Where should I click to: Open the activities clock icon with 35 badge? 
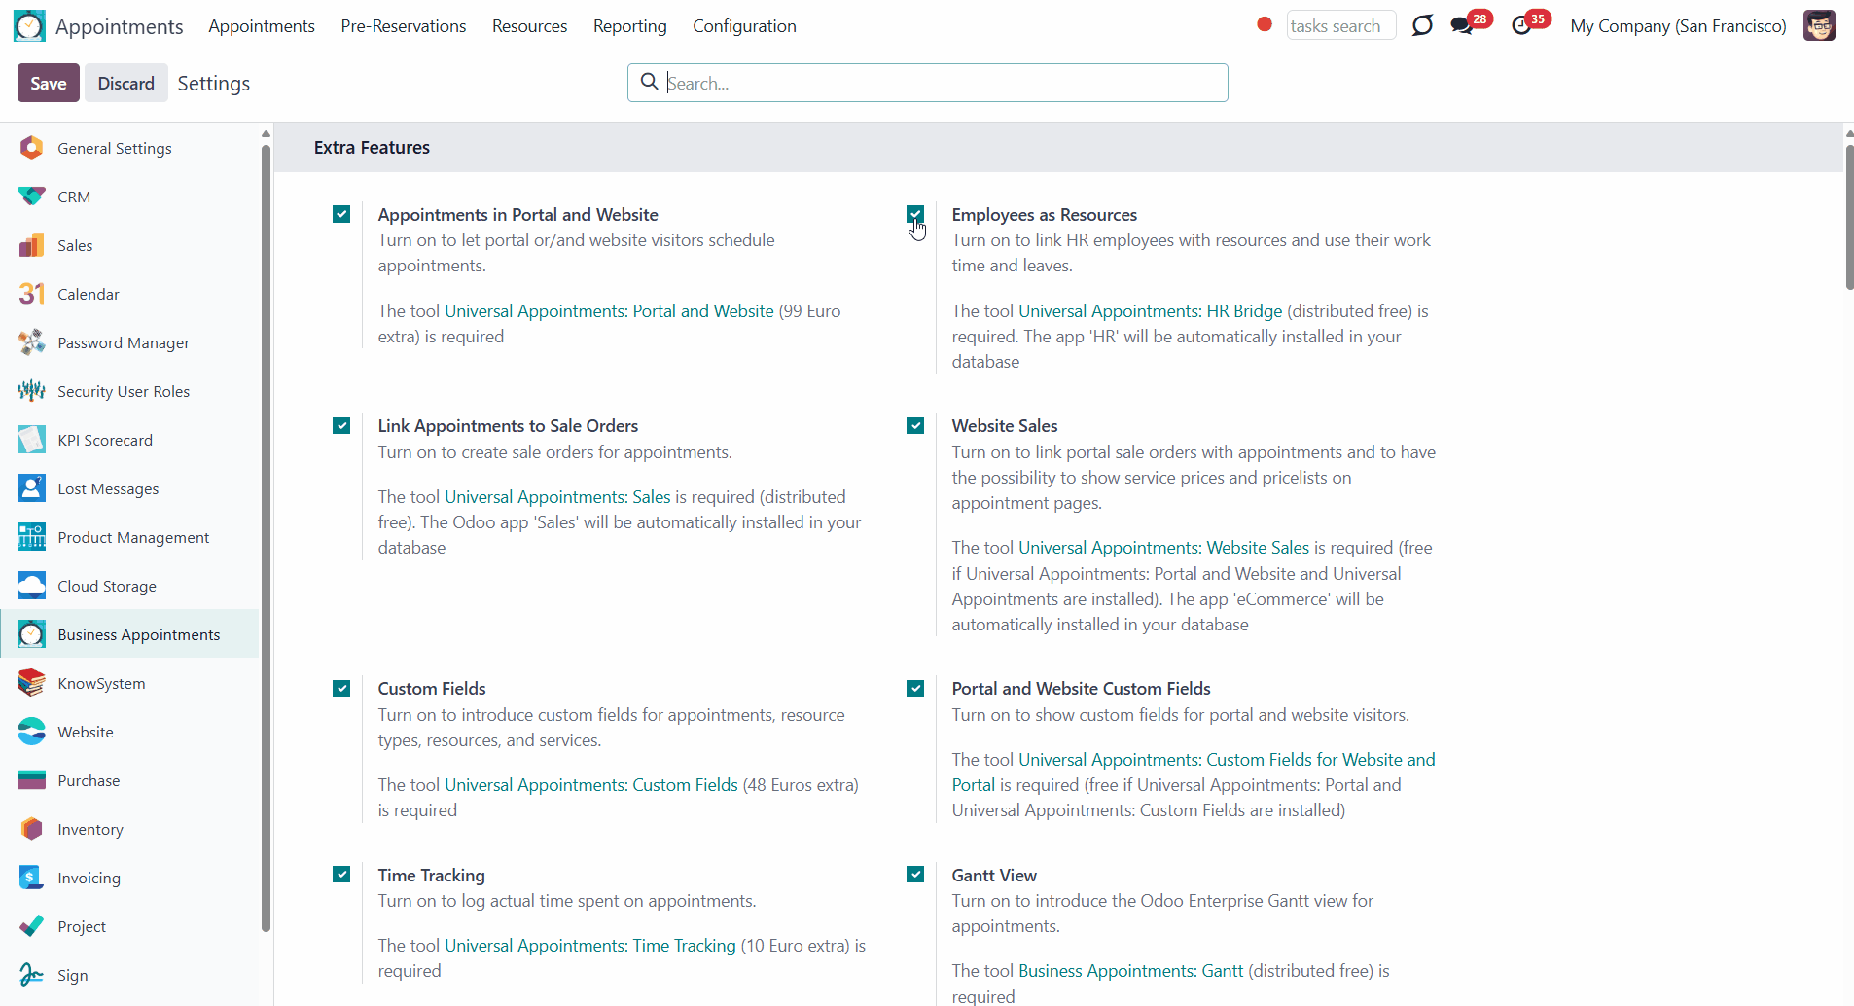tap(1521, 25)
